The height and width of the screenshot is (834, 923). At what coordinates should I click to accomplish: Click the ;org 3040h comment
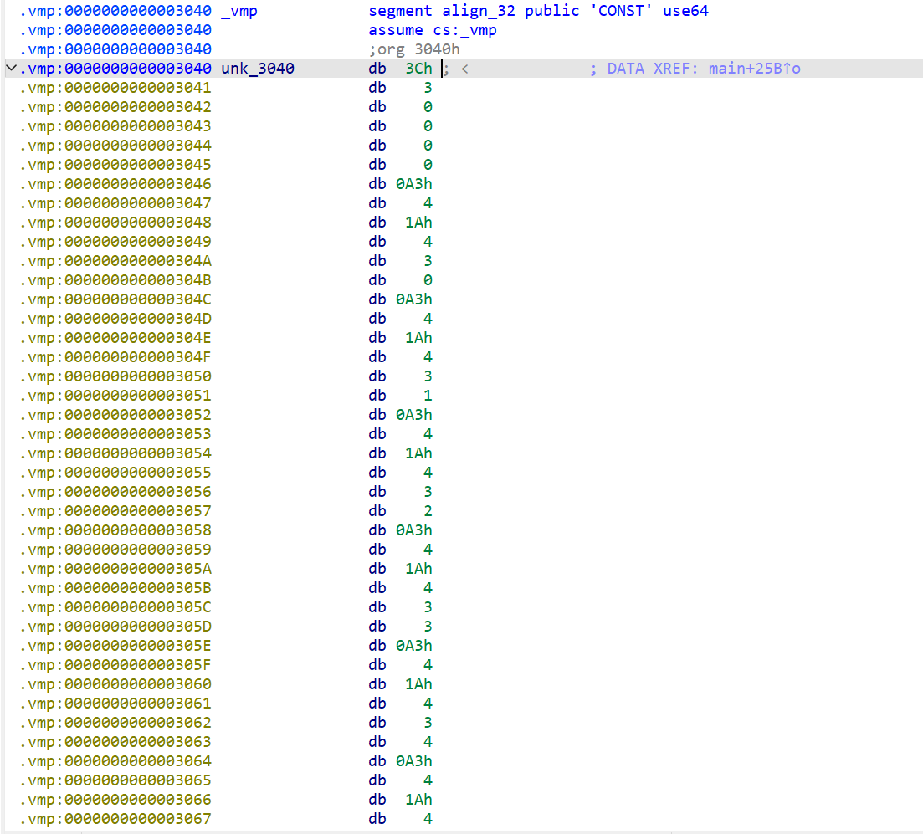tap(414, 49)
